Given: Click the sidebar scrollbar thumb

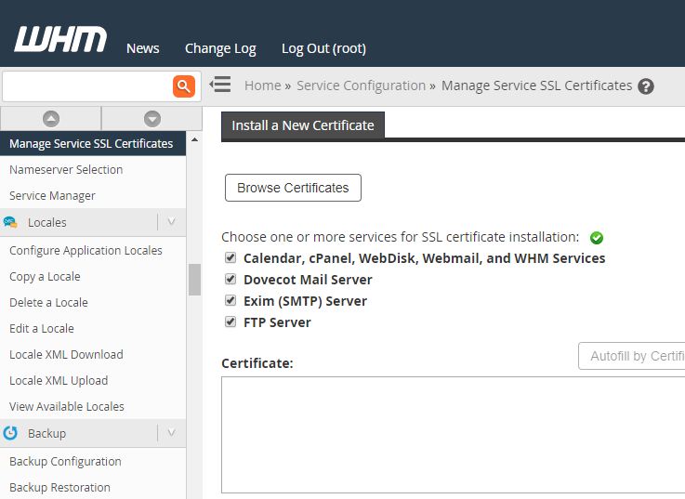Looking at the screenshot, I should [x=194, y=280].
